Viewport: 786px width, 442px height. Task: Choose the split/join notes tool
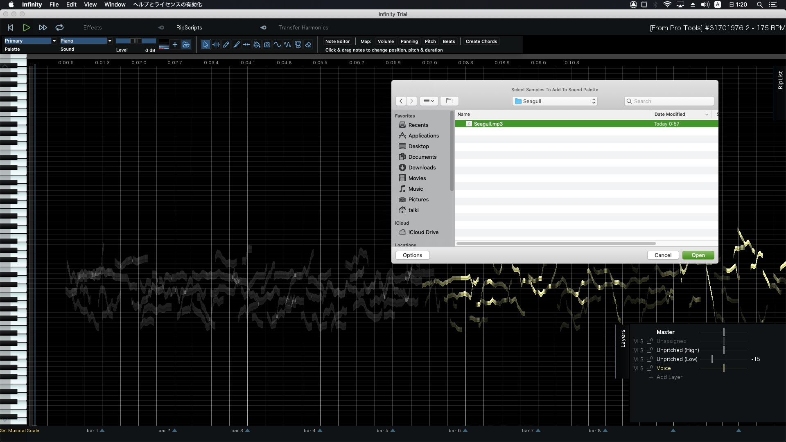point(246,45)
